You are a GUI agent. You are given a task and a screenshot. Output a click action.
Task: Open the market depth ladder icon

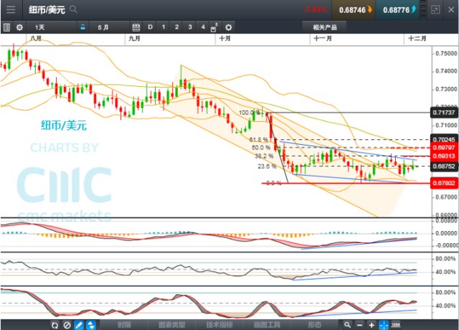pyautogui.click(x=423, y=9)
